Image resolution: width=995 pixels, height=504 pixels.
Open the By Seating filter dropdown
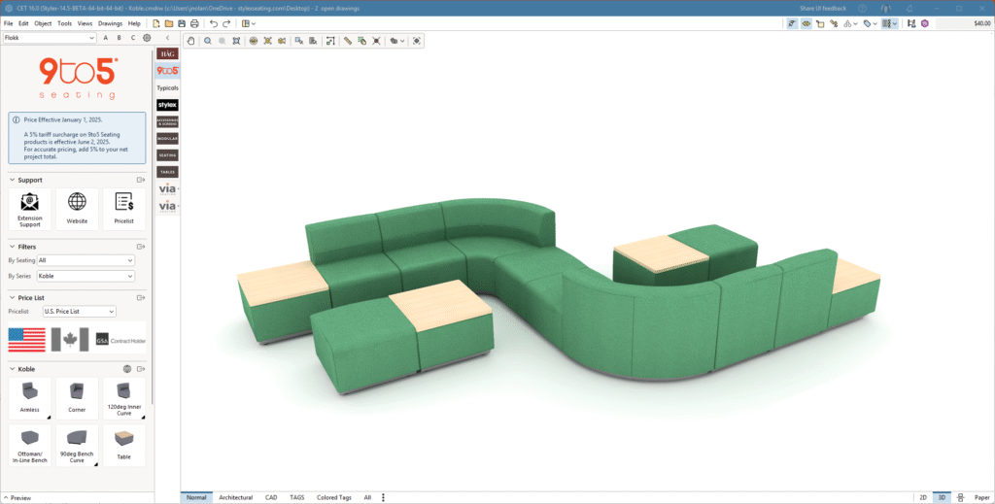click(86, 260)
